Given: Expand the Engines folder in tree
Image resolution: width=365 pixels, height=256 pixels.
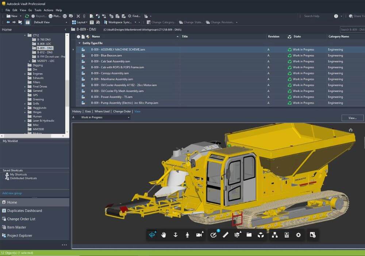Looking at the screenshot, I should coord(25,74).
